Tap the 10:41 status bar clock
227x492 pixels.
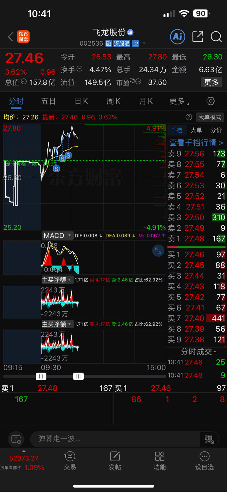39,14
